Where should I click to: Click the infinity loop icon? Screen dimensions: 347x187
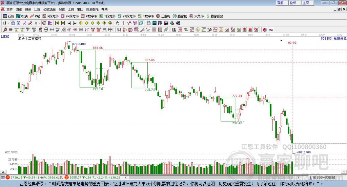271,30
